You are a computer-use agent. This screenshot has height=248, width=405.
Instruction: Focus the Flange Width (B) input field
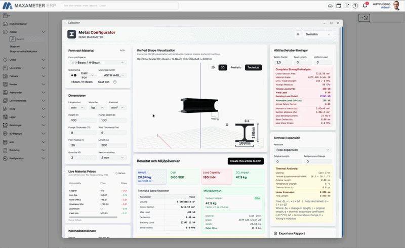112,120
